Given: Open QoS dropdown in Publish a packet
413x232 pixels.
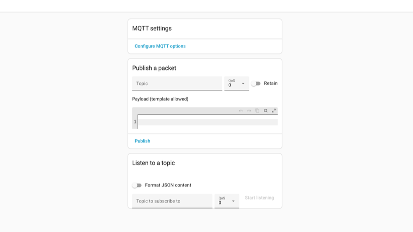Looking at the screenshot, I should pyautogui.click(x=237, y=83).
